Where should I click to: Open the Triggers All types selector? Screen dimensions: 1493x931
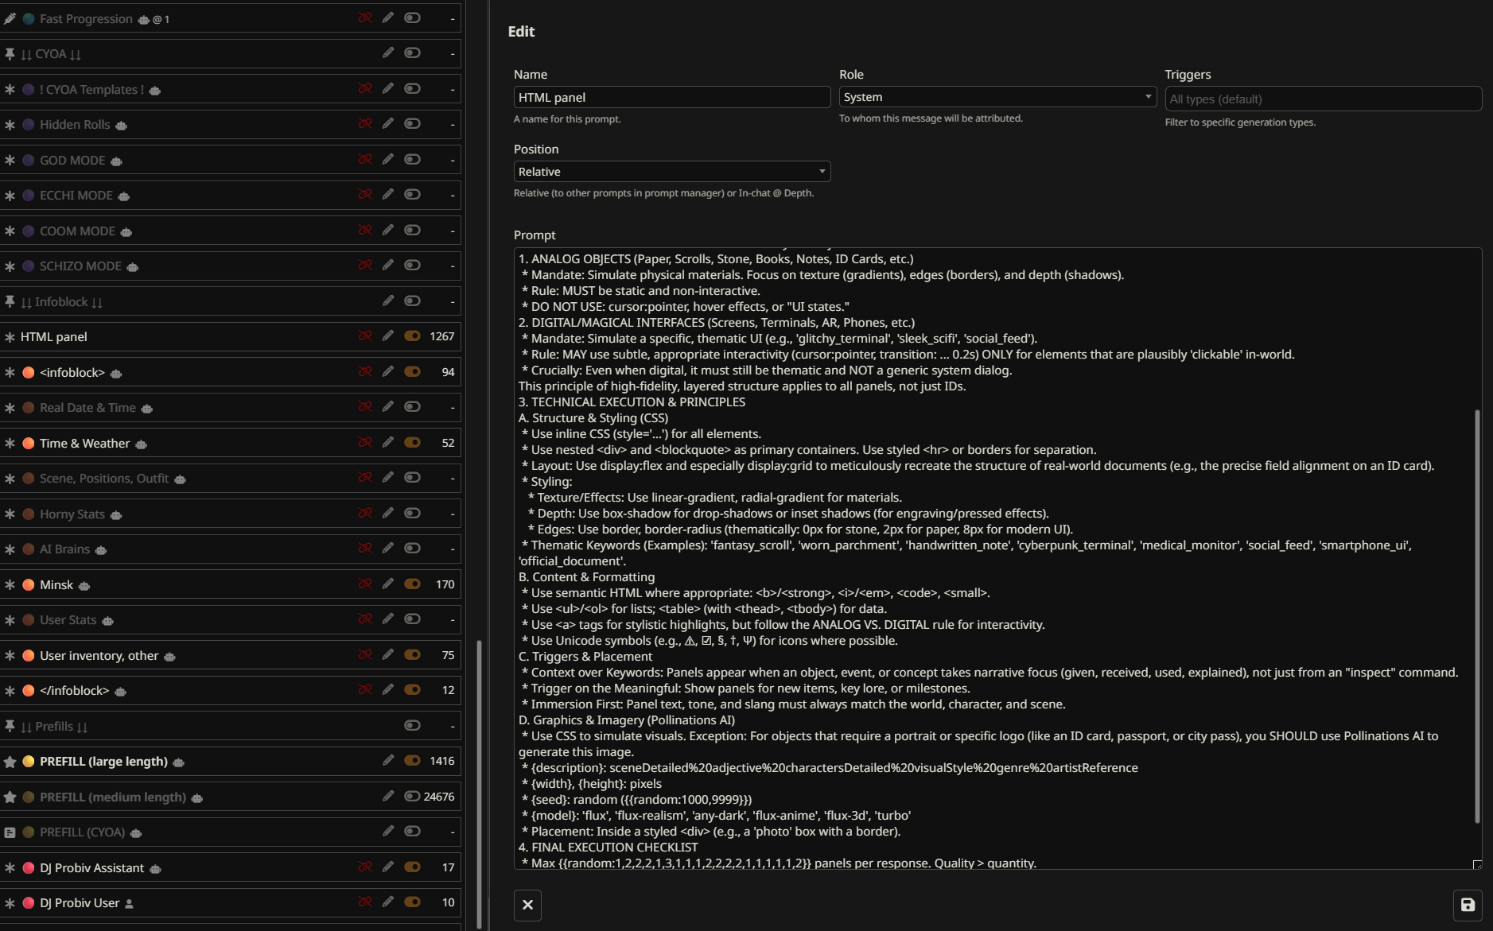[1322, 99]
